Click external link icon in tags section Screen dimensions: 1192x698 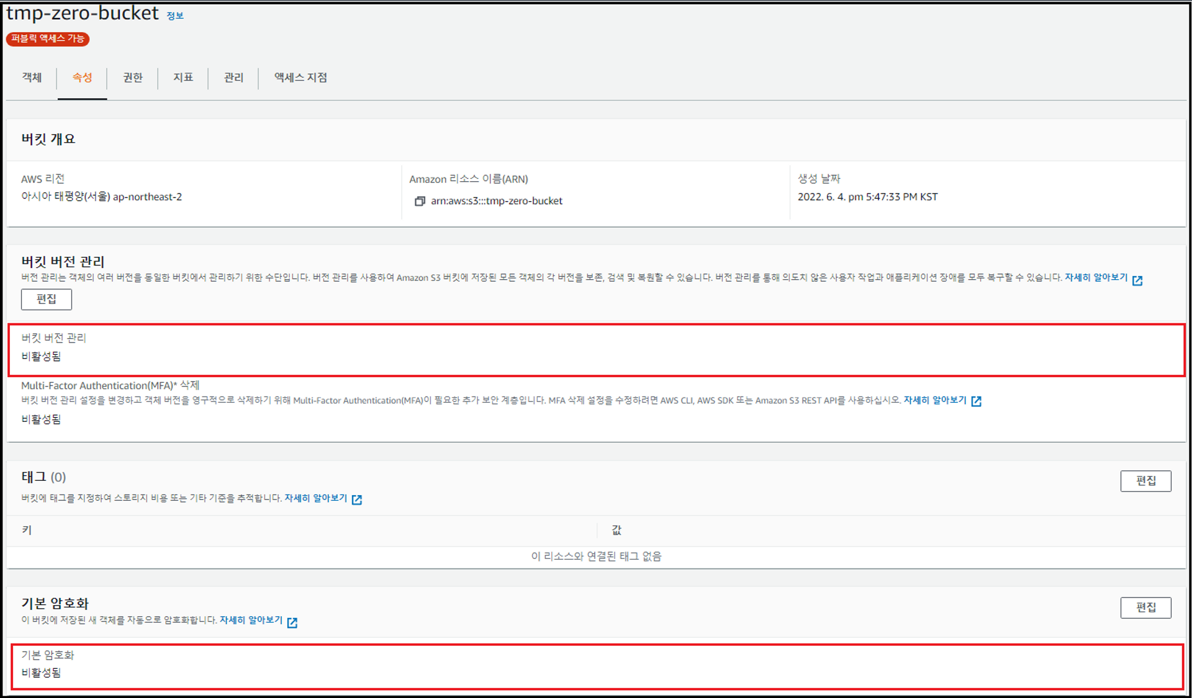[357, 499]
